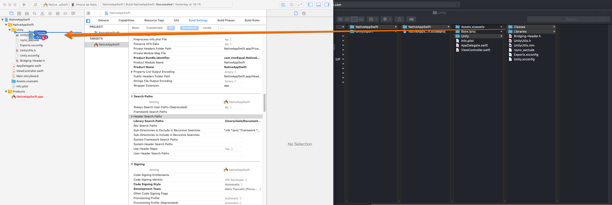Open the Resource Tags tab
612x205 pixels.
click(x=154, y=21)
